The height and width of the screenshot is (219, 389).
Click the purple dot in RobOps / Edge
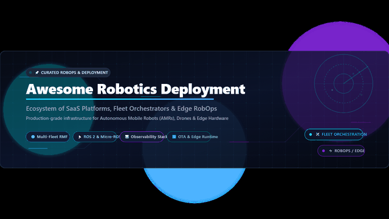coord(323,151)
